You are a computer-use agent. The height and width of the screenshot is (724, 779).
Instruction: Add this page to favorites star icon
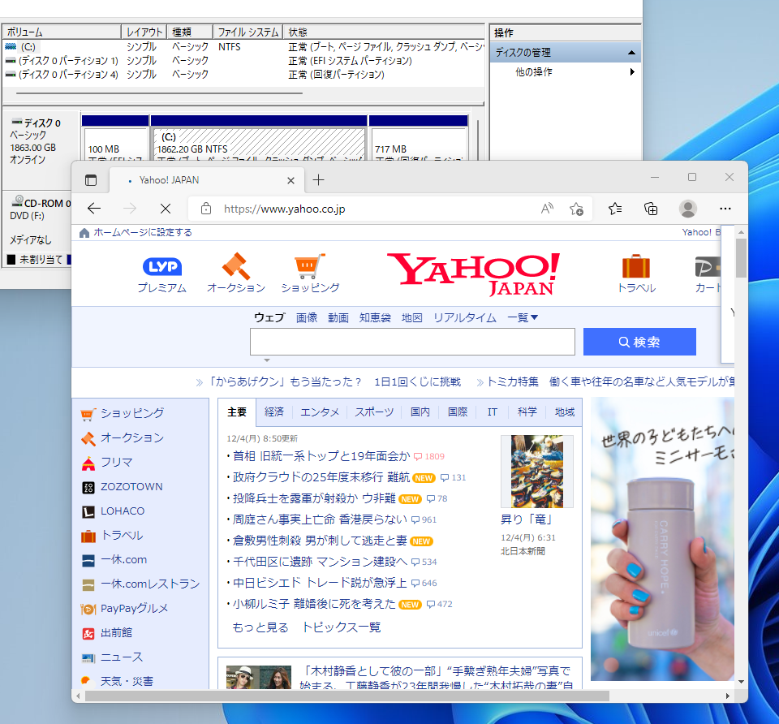pos(576,209)
